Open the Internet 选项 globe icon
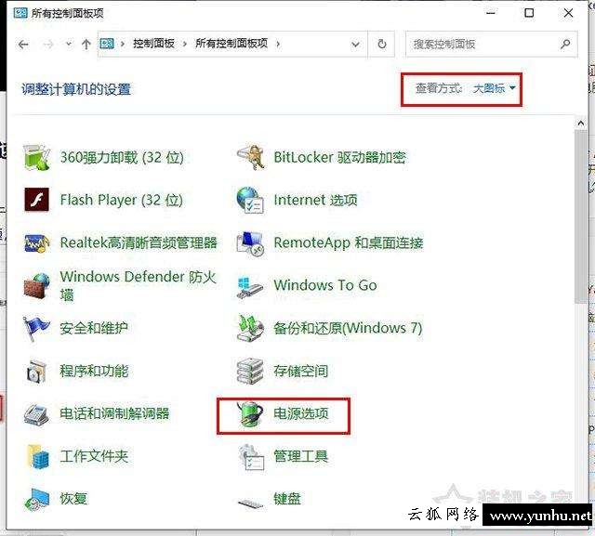Viewport: 595px width, 536px height. tap(250, 200)
